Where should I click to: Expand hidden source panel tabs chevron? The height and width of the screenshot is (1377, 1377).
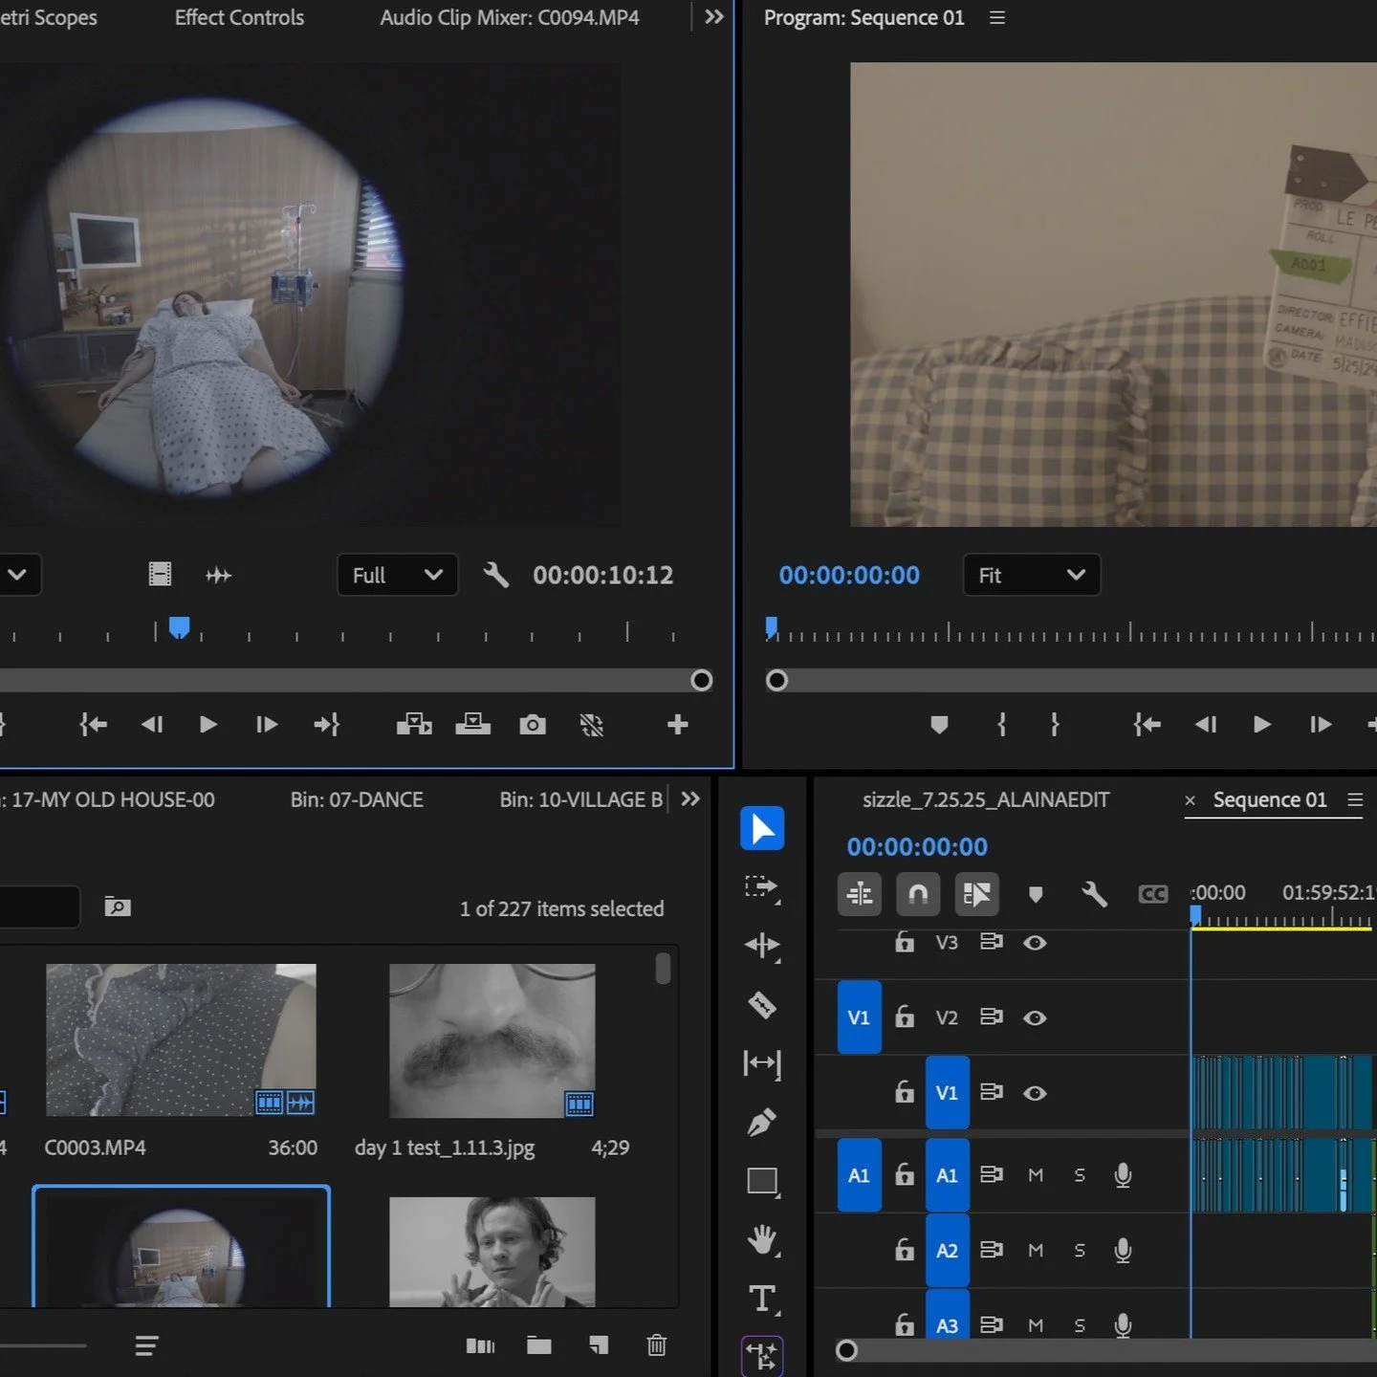coord(713,17)
